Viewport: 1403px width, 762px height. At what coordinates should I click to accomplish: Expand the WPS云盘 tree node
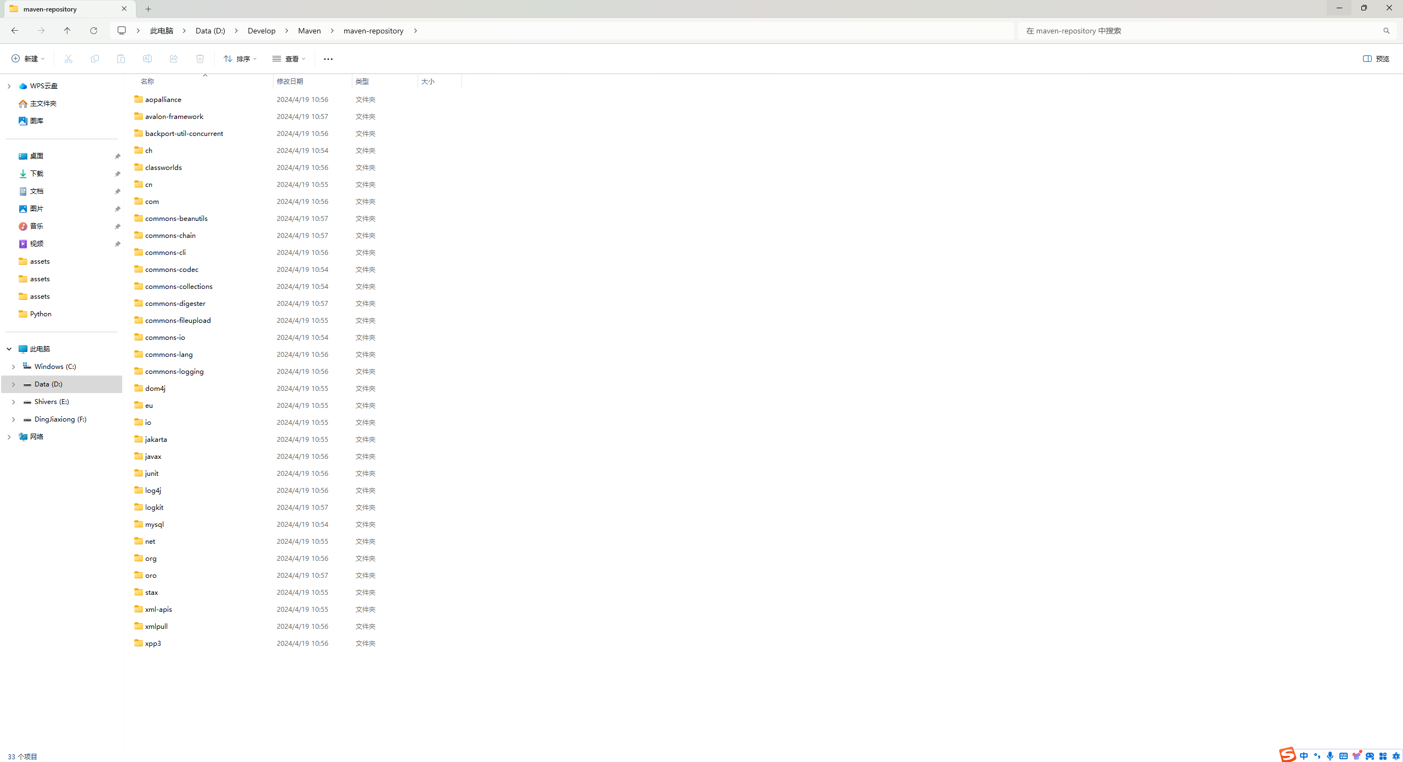(x=9, y=86)
